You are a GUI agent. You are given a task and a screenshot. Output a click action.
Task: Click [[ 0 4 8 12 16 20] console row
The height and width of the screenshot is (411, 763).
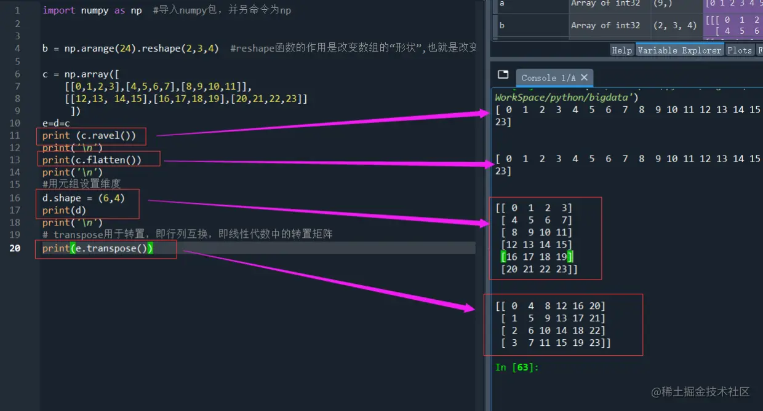tap(551, 306)
